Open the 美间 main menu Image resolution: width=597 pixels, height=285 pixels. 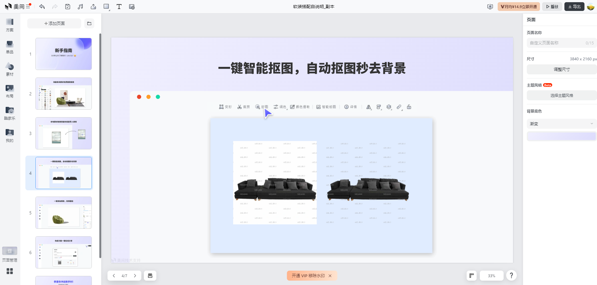click(28, 7)
